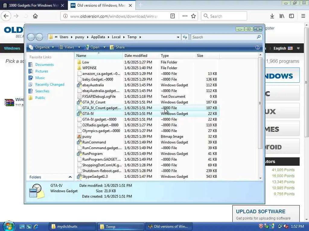Open Firefox downloads arrow icon

pos(272,16)
